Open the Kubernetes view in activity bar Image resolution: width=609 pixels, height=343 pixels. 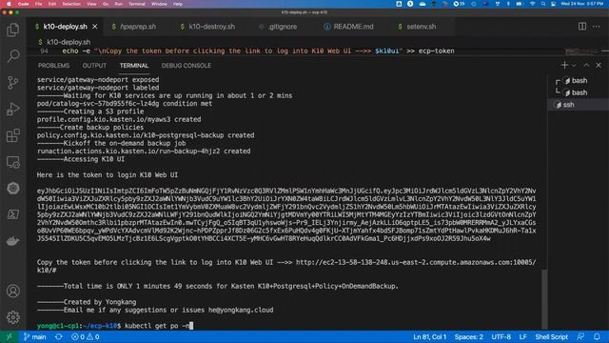point(12,189)
